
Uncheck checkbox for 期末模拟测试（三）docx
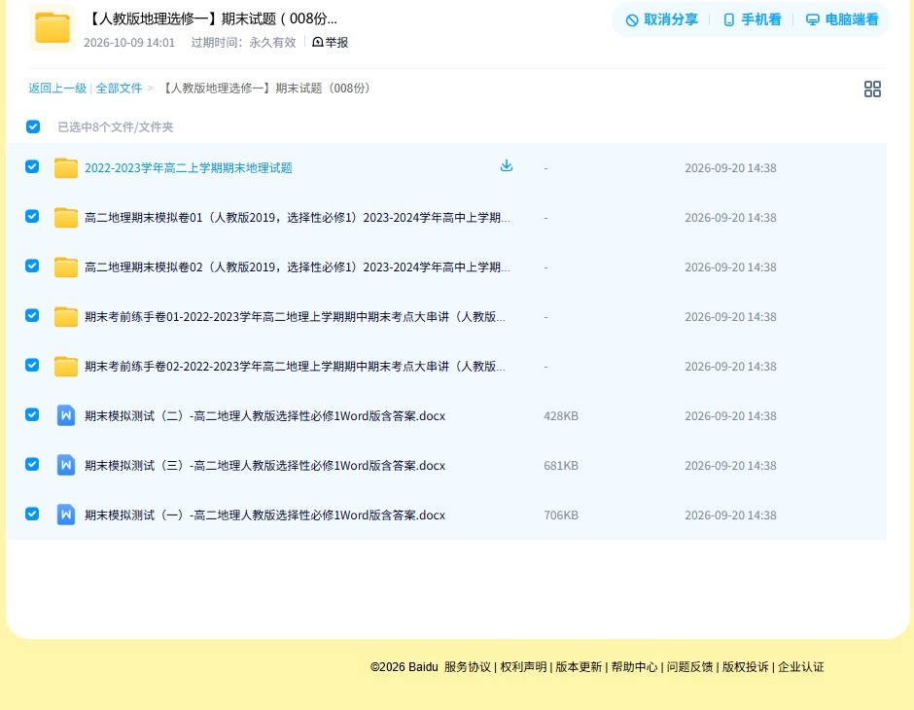pyautogui.click(x=32, y=464)
